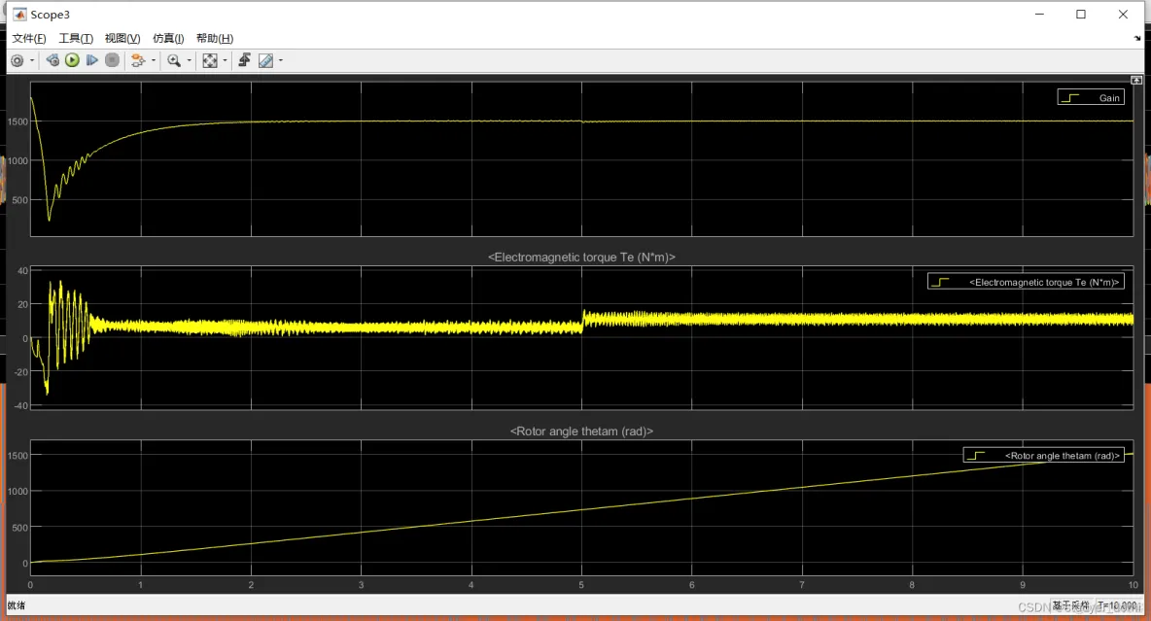
Task: Expand the highlight block dropdown arrow
Action: tap(153, 61)
